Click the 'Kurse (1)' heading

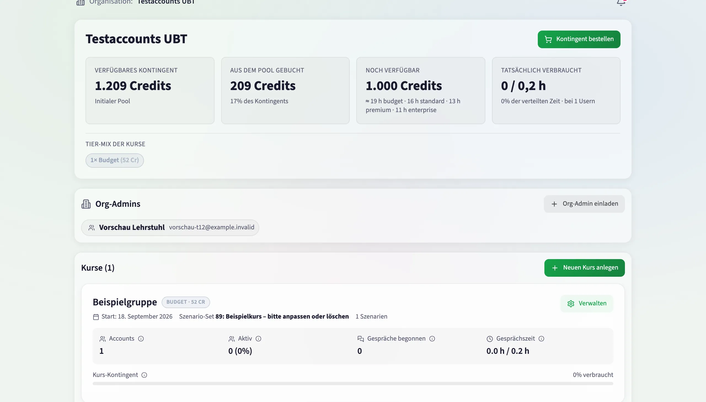pyautogui.click(x=98, y=268)
